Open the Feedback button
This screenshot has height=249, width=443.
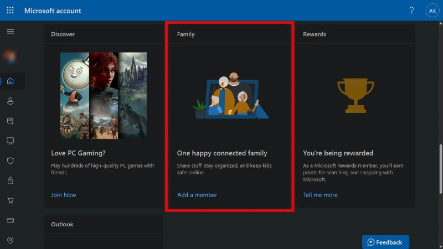point(385,242)
